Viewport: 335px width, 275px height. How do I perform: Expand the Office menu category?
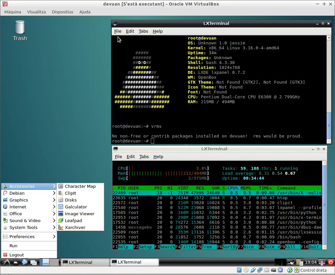pos(29,214)
